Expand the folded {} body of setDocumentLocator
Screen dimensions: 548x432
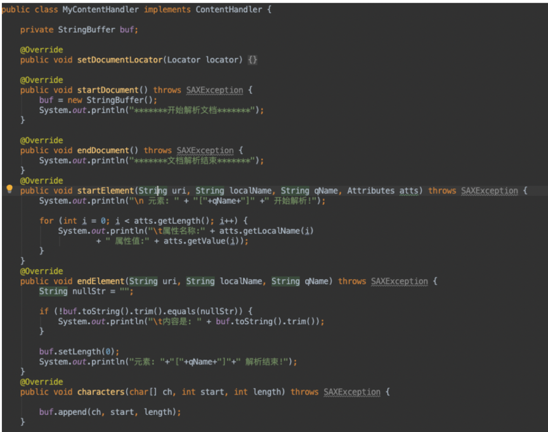[252, 60]
